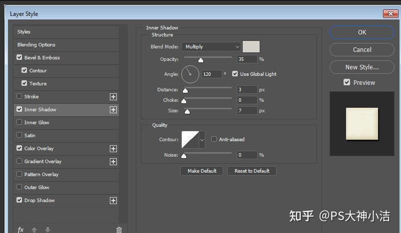Enable the Inner Glow checkbox

(x=19, y=122)
